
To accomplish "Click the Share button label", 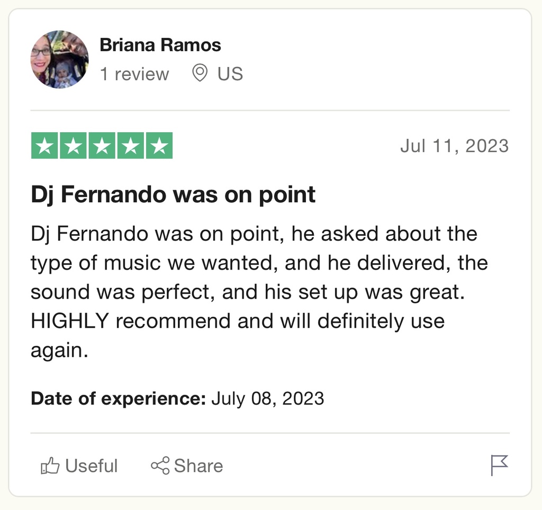I will click(198, 466).
